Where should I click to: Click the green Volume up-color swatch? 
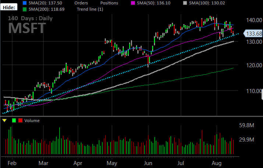click(14, 120)
